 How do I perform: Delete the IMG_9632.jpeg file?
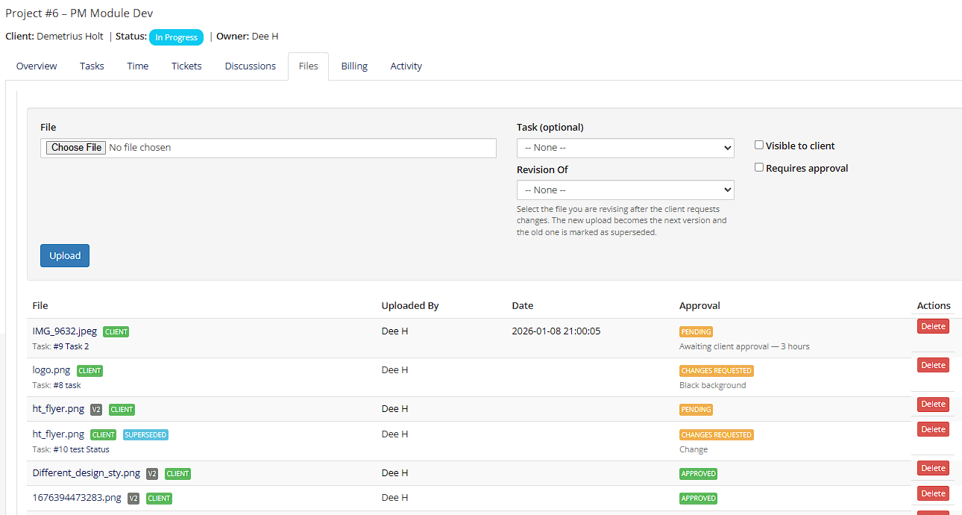(933, 326)
